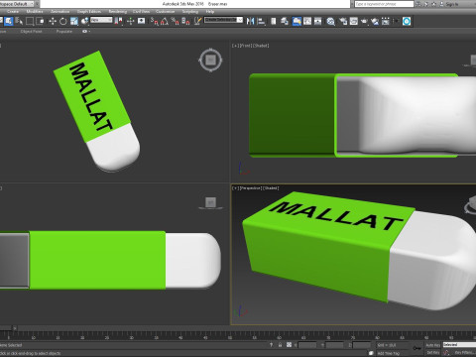Viewport: 476px width, 357px height.
Task: Toggle Spinner Snap
Action: pyautogui.click(x=185, y=21)
